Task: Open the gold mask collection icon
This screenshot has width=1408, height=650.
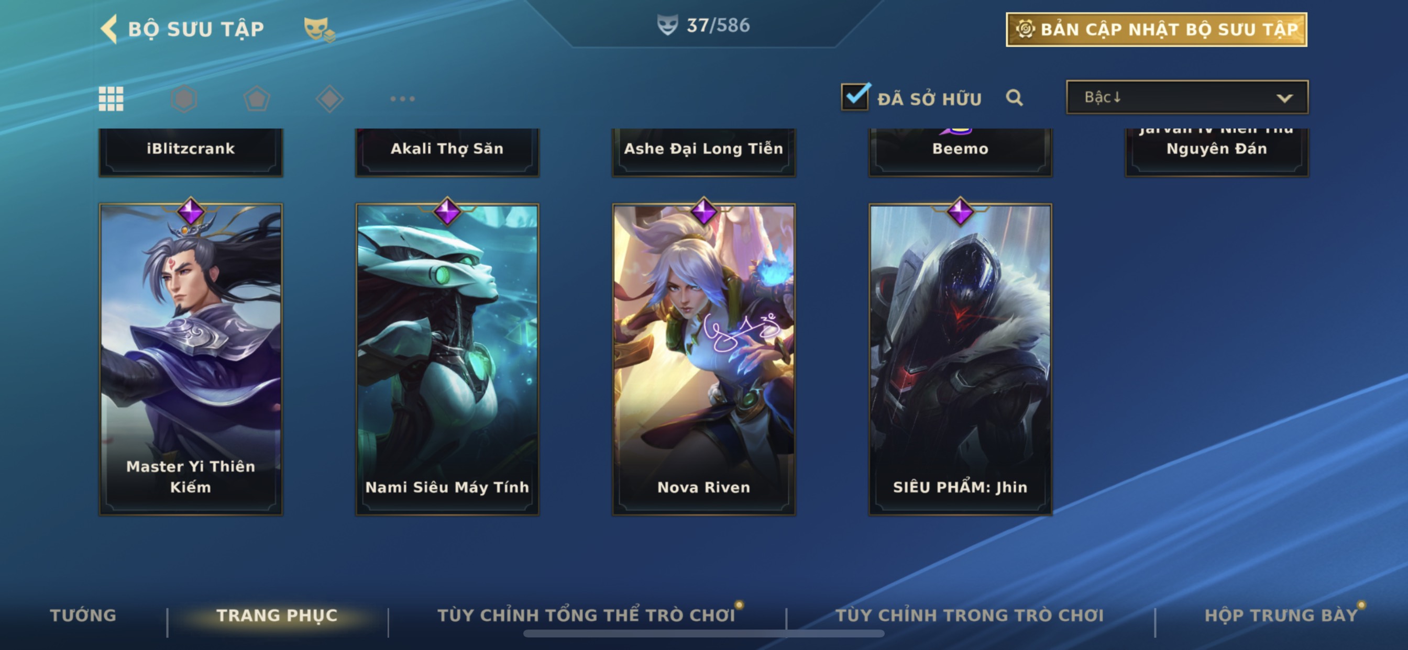Action: [319, 29]
